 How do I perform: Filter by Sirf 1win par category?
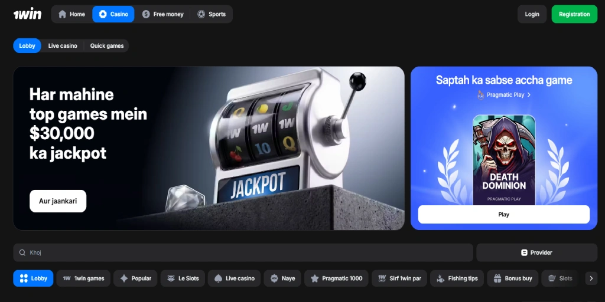(399, 278)
